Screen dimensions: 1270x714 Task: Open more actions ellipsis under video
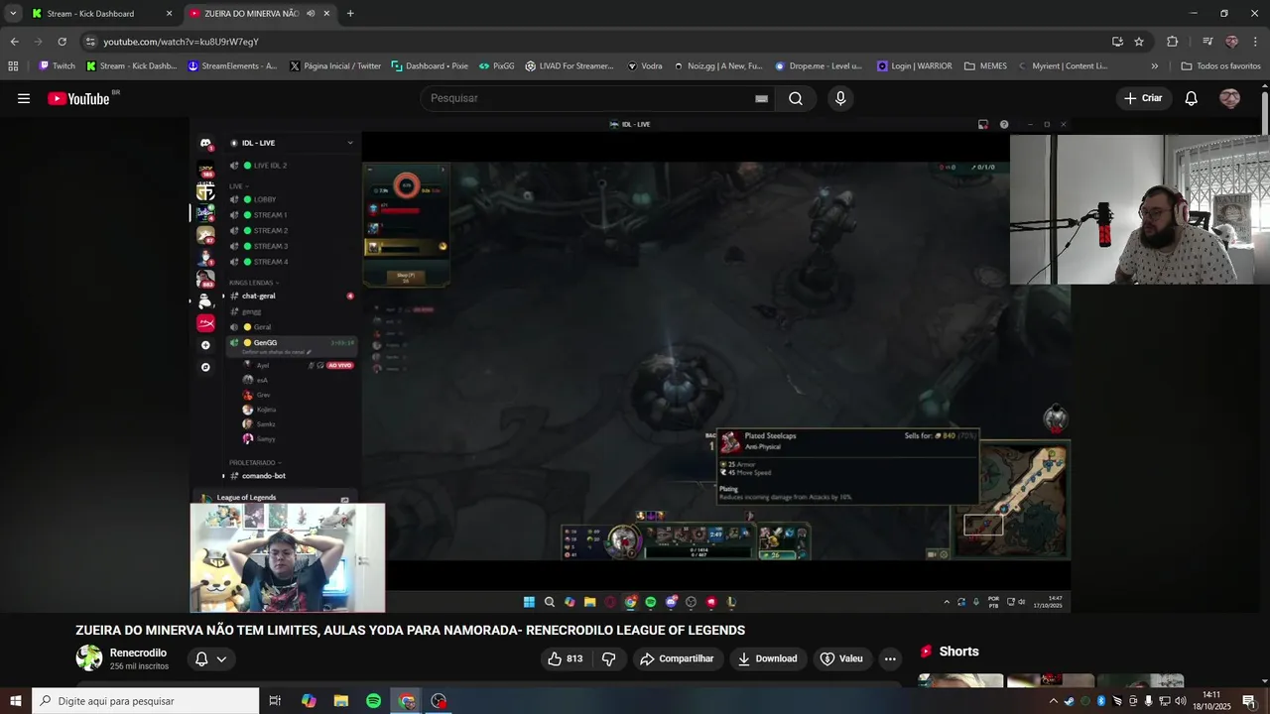[x=890, y=658]
